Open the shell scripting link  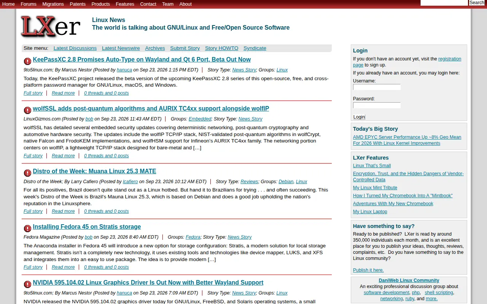(x=439, y=293)
